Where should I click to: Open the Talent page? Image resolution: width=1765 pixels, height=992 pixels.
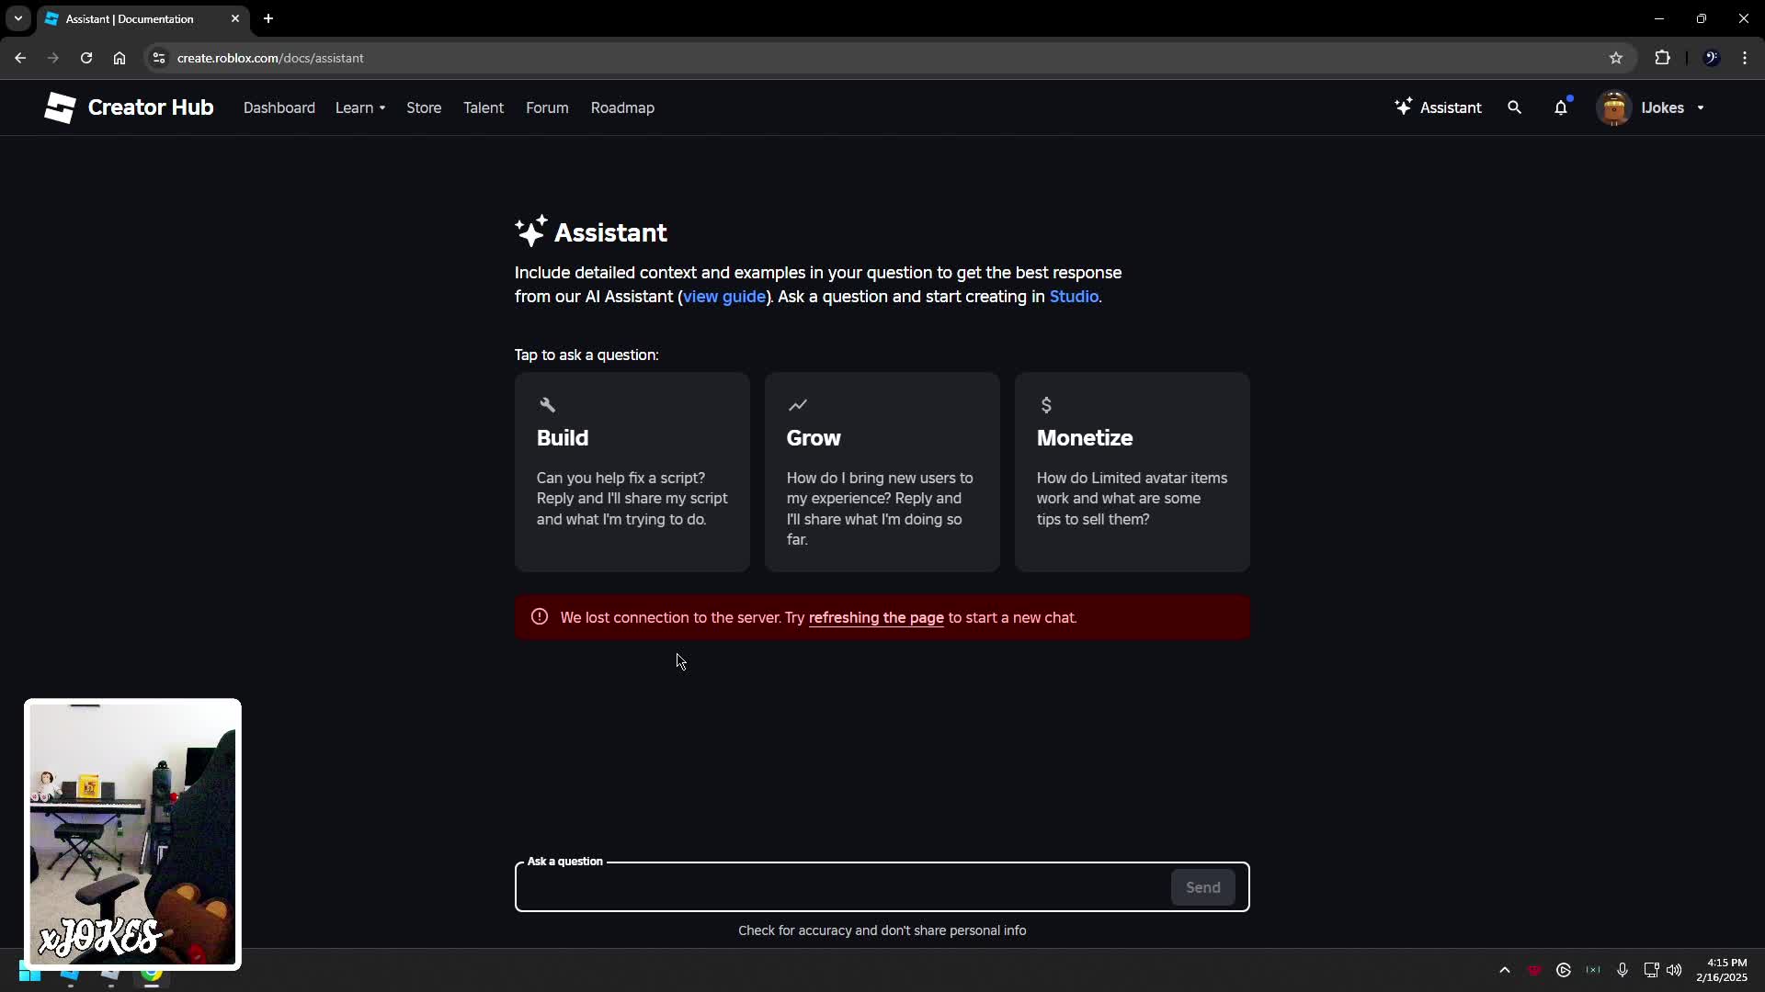484,107
